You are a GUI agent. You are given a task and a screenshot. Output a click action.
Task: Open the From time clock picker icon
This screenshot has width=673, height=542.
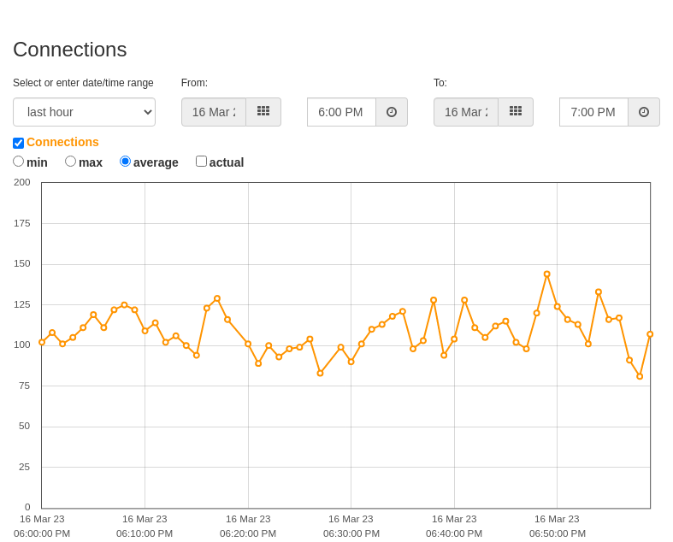point(392,112)
